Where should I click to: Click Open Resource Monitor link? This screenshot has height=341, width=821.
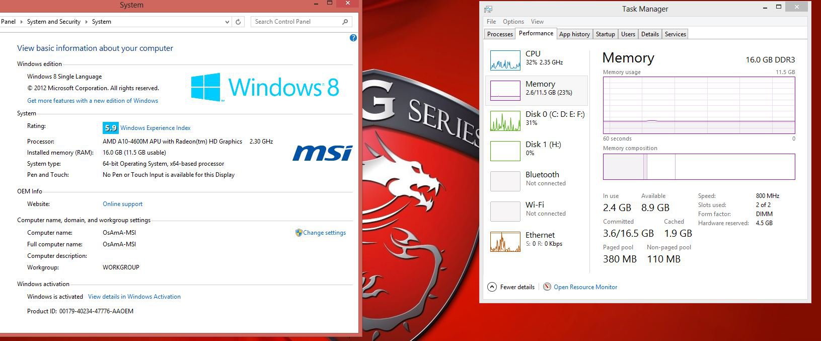click(x=585, y=287)
